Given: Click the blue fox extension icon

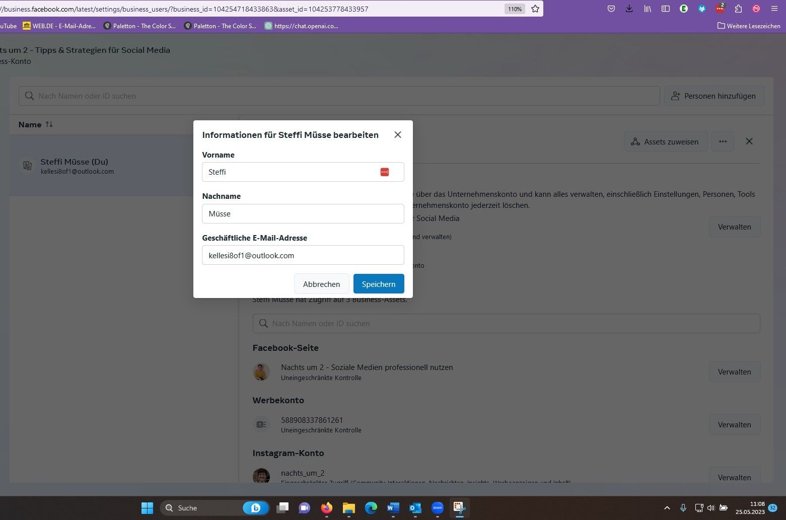Looking at the screenshot, I should (702, 9).
